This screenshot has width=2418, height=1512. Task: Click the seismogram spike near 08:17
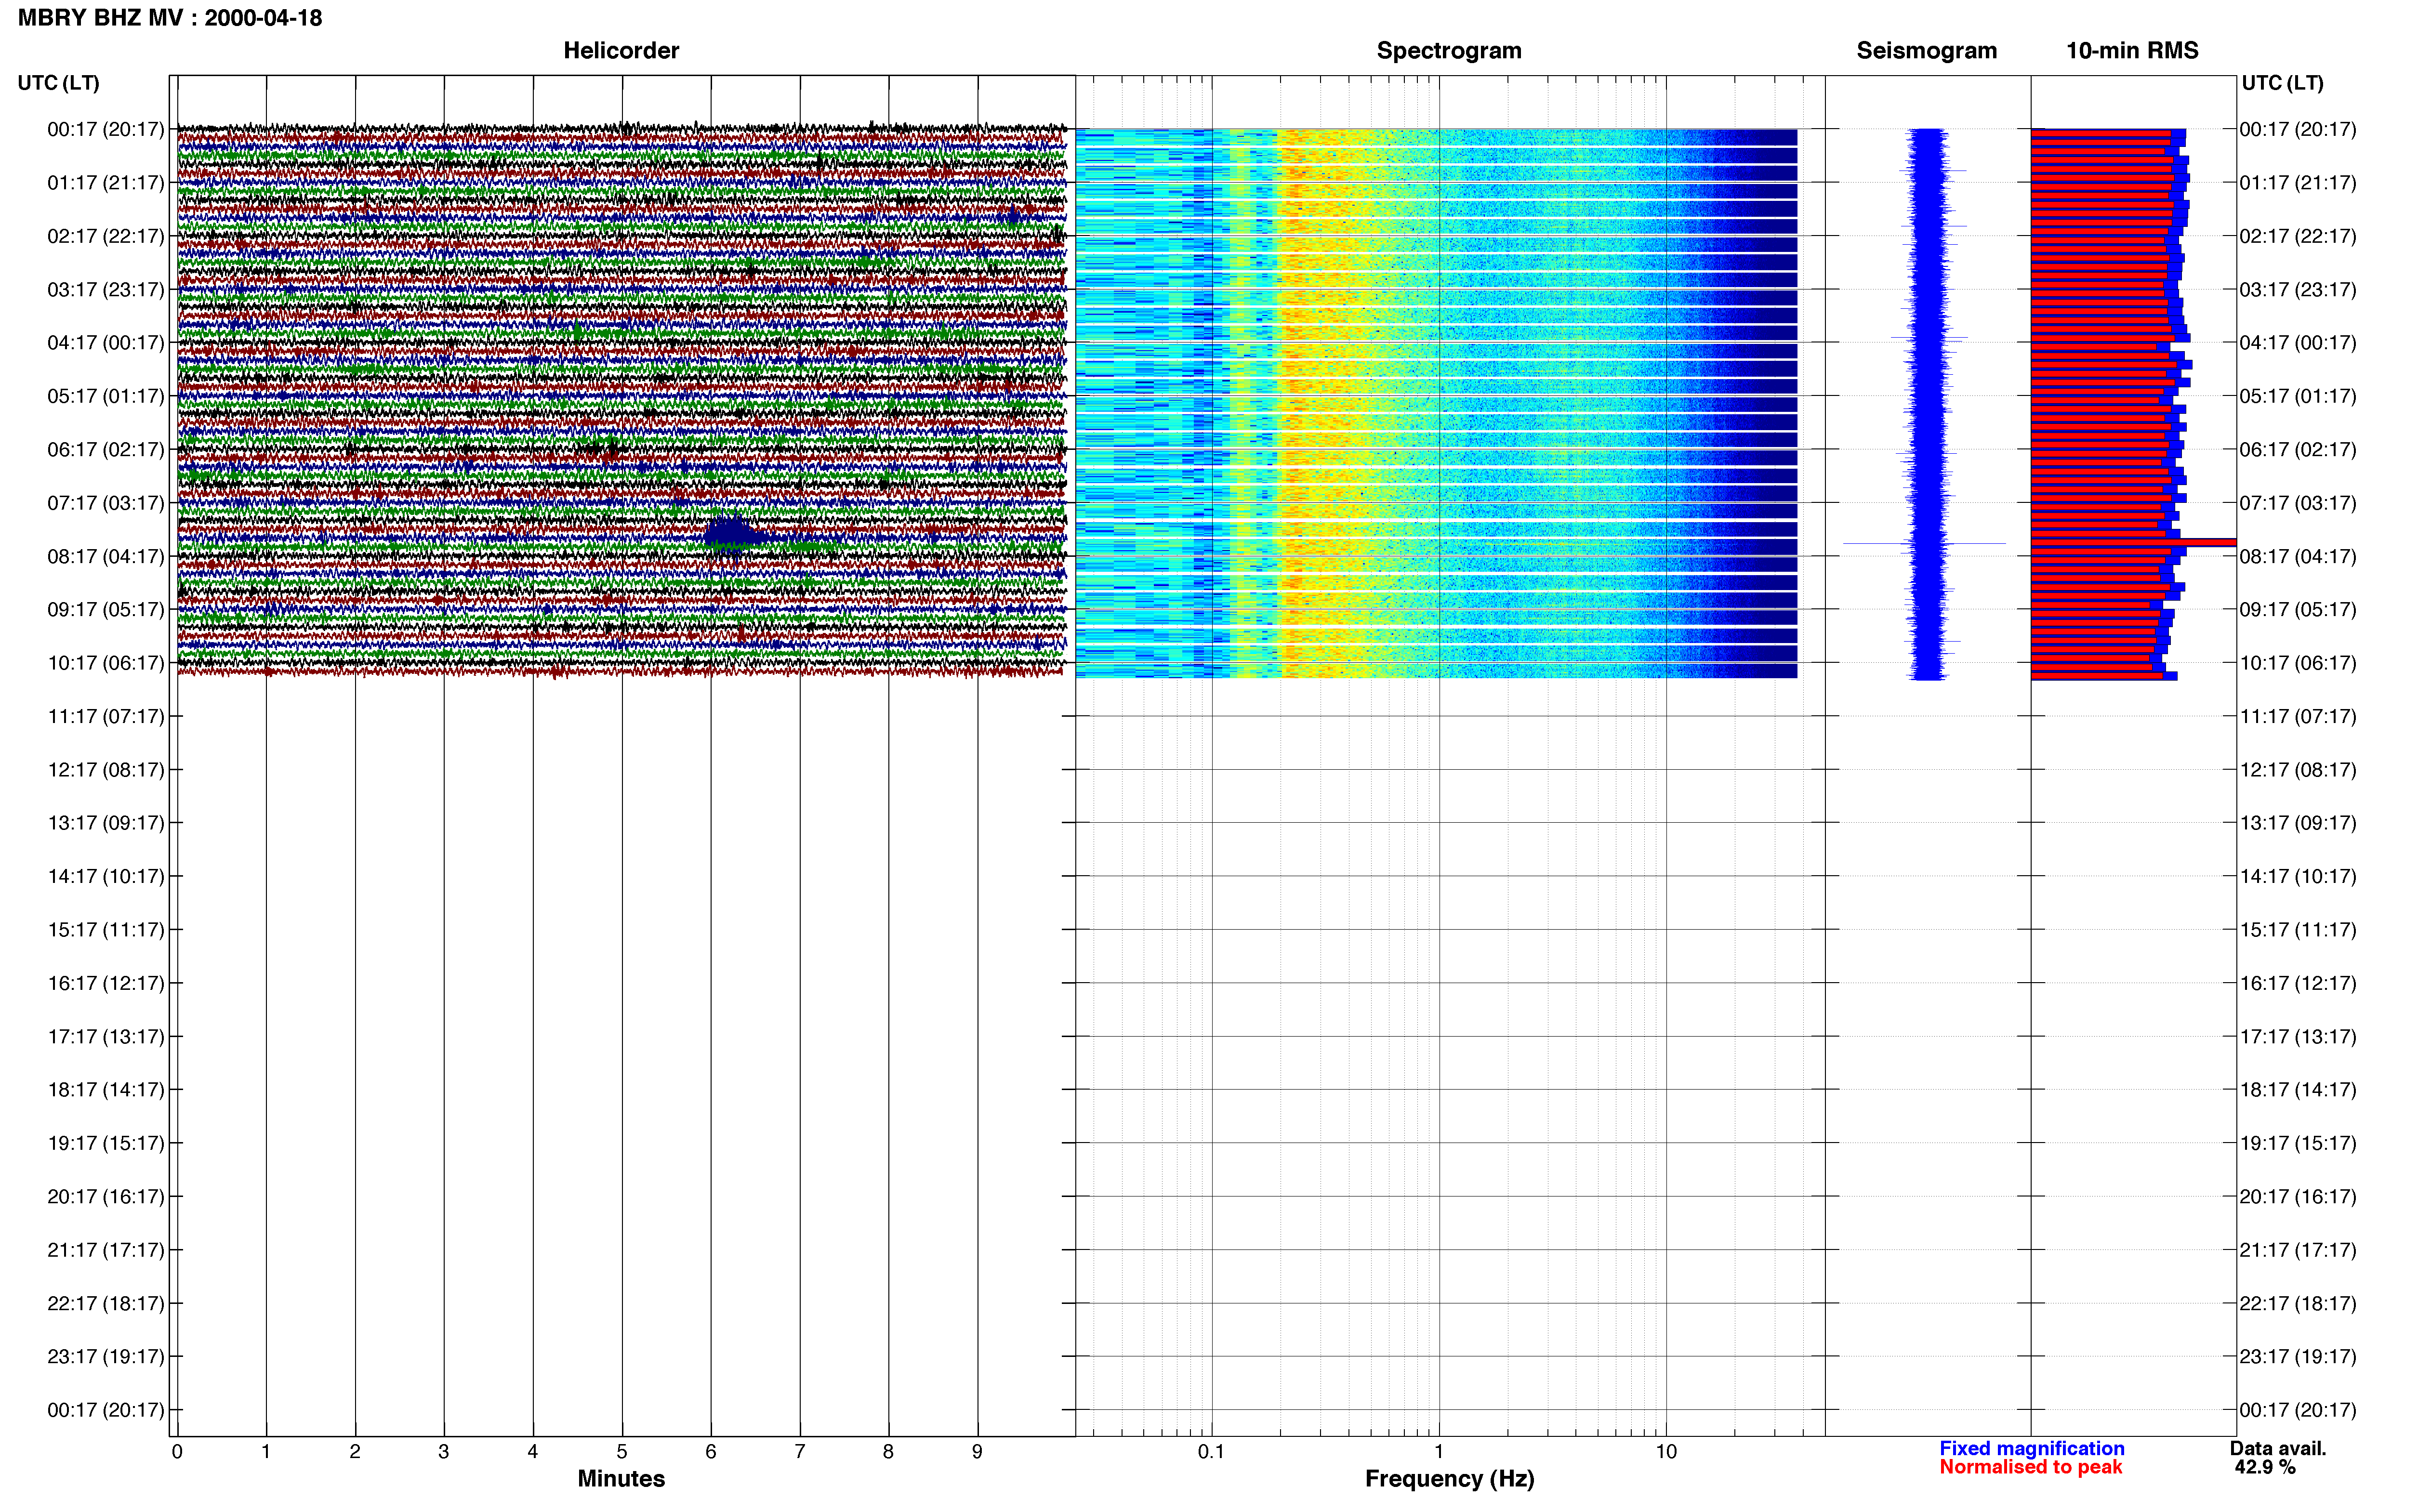[x=1924, y=543]
